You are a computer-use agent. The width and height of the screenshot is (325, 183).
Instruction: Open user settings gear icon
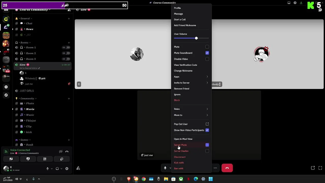pyautogui.click(x=67, y=169)
